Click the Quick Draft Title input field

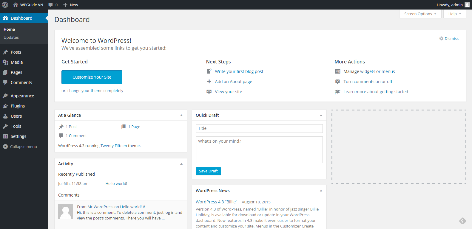(x=259, y=128)
